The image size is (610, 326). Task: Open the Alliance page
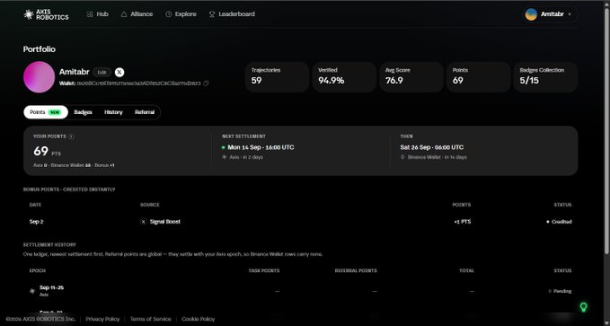click(137, 14)
